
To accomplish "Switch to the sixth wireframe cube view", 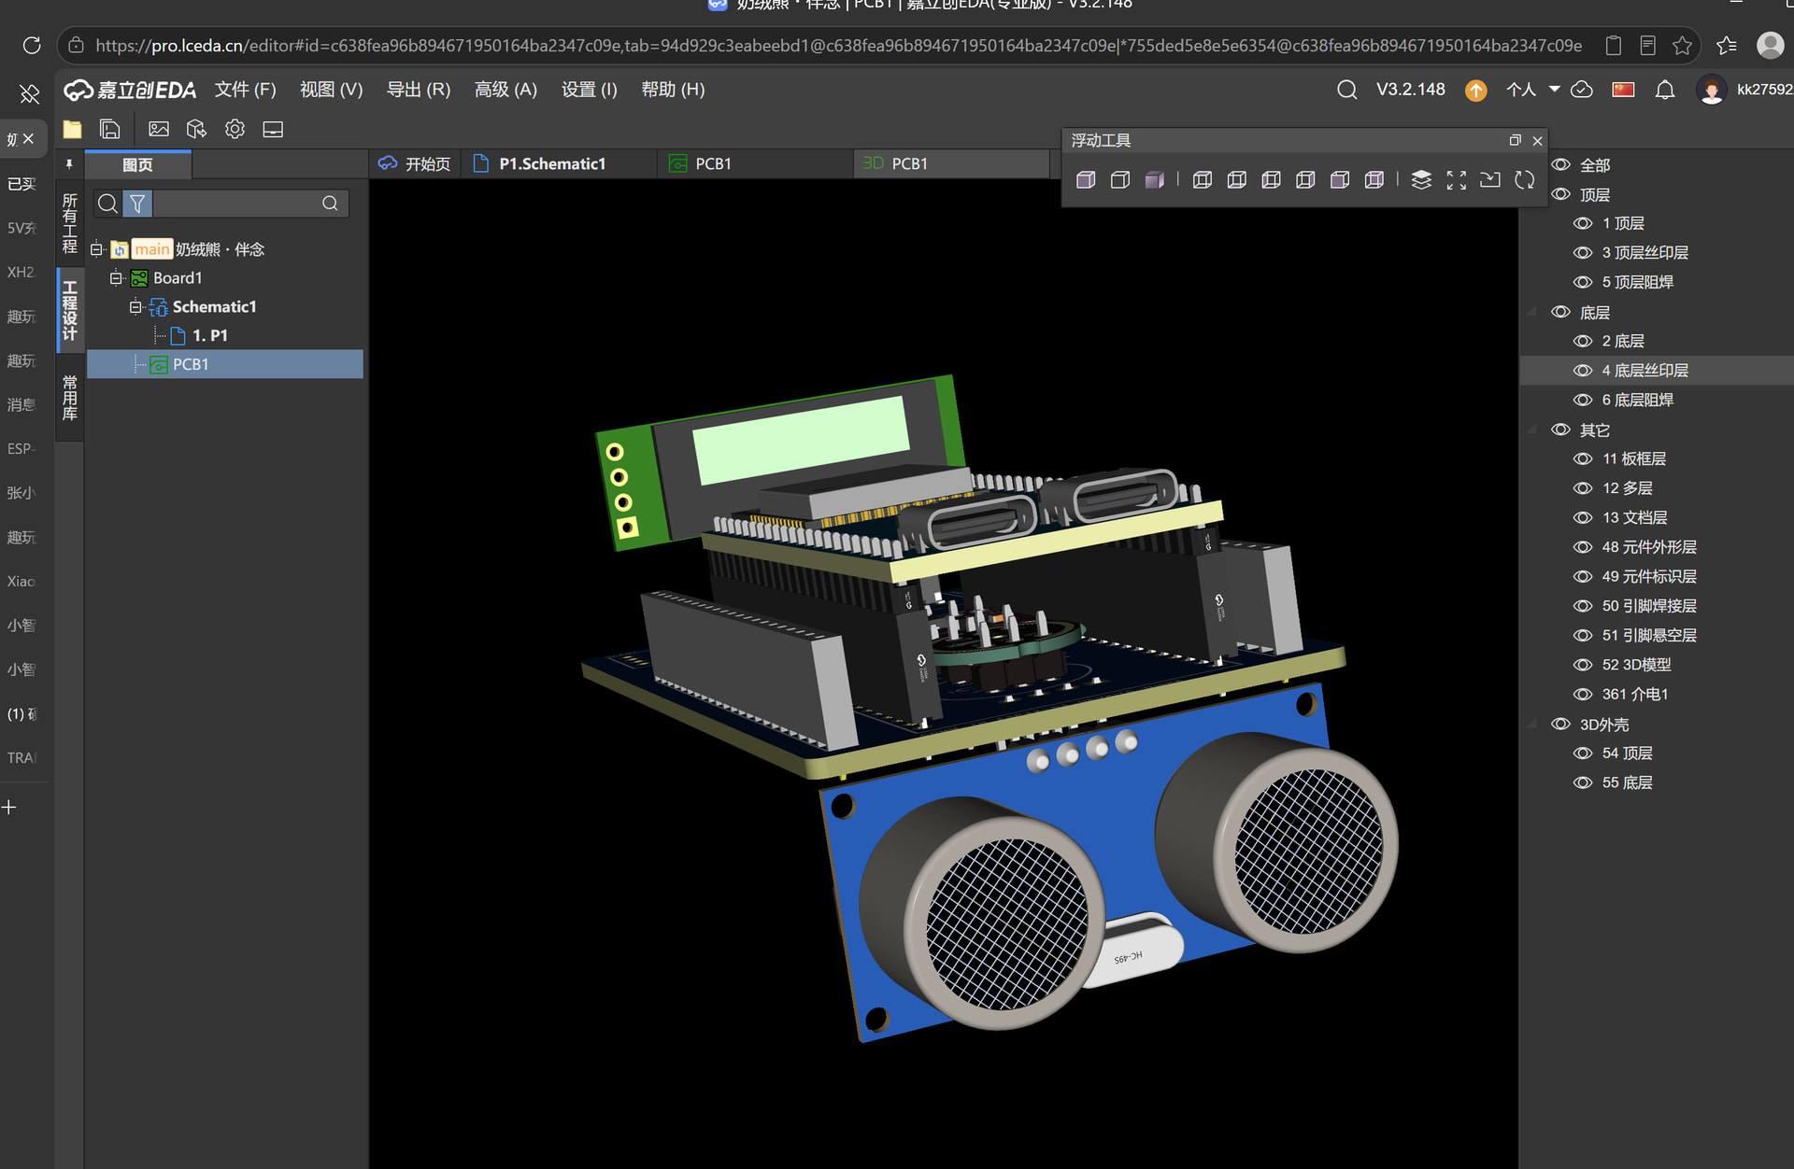I will (x=1374, y=179).
